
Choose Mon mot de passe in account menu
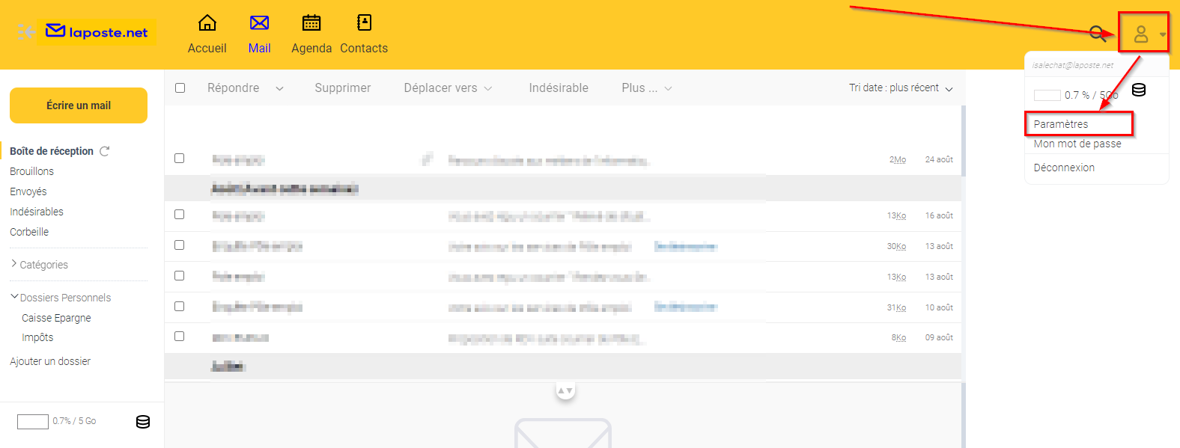pos(1077,144)
